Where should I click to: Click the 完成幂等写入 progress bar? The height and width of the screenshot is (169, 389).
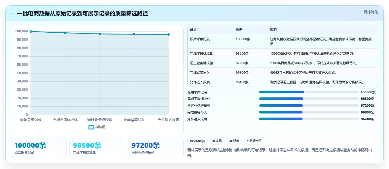[x=309, y=112]
